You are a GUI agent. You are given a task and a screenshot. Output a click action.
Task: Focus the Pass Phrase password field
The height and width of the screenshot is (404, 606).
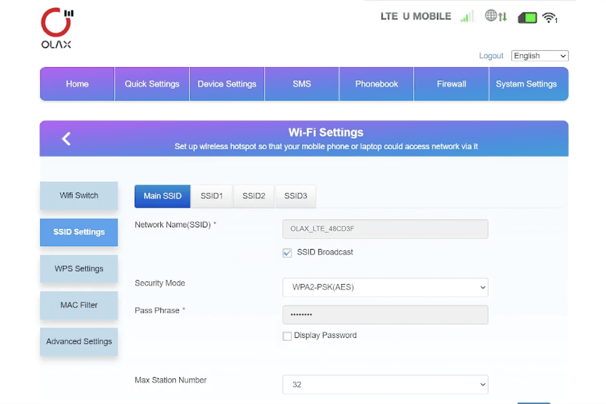[x=385, y=314]
